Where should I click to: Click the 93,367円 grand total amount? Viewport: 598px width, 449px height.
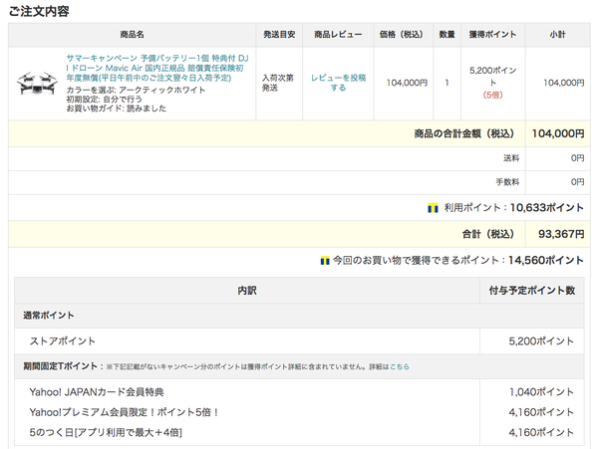tap(561, 234)
